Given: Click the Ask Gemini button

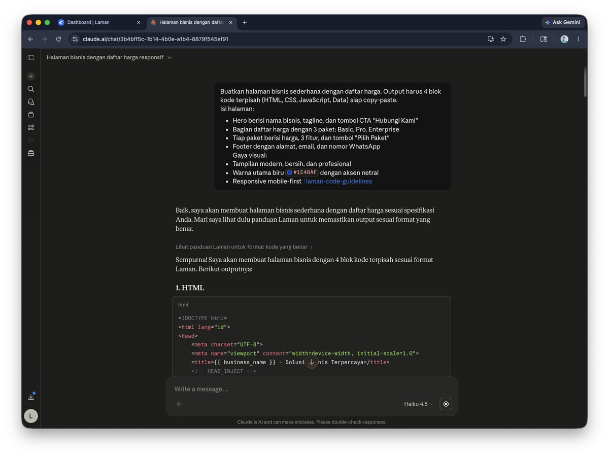Looking at the screenshot, I should [563, 22].
